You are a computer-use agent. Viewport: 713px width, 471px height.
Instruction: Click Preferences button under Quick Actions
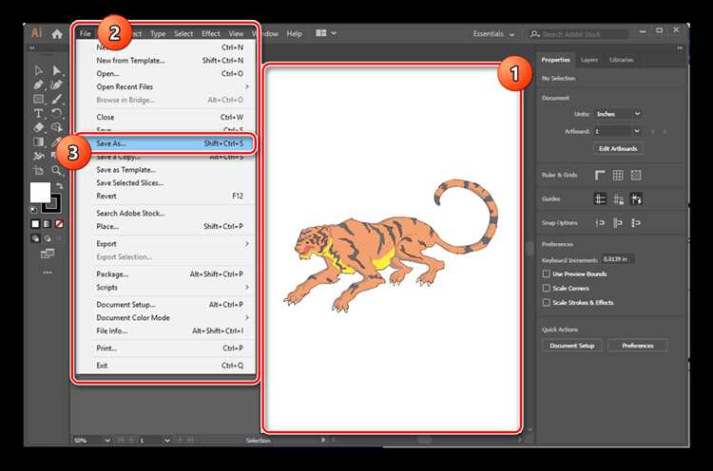click(638, 346)
